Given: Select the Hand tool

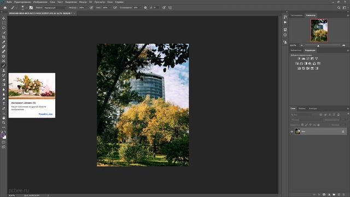Looking at the screenshot, I should 4,118.
